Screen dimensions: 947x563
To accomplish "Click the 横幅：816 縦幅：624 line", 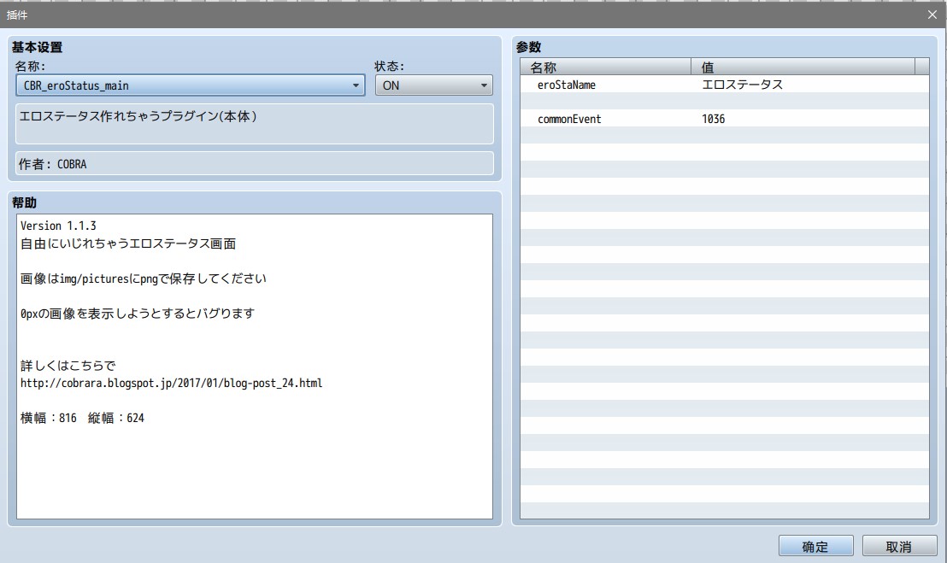I will (82, 418).
